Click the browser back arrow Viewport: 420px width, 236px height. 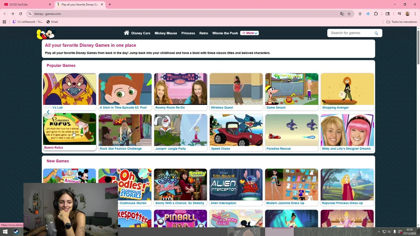(x=5, y=14)
